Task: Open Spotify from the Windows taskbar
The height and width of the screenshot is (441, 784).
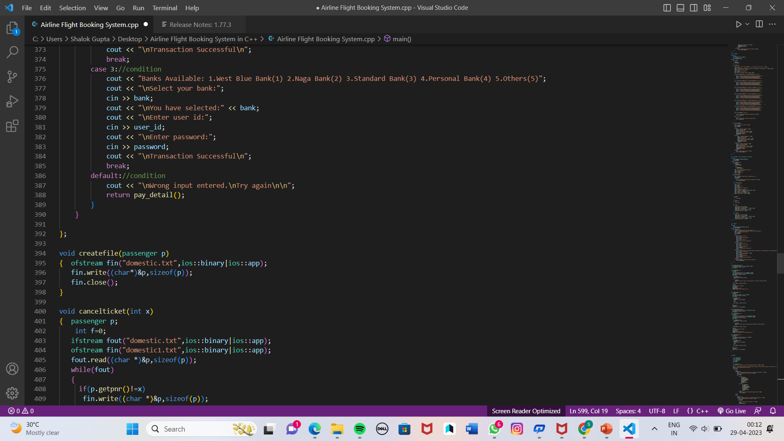Action: [359, 429]
